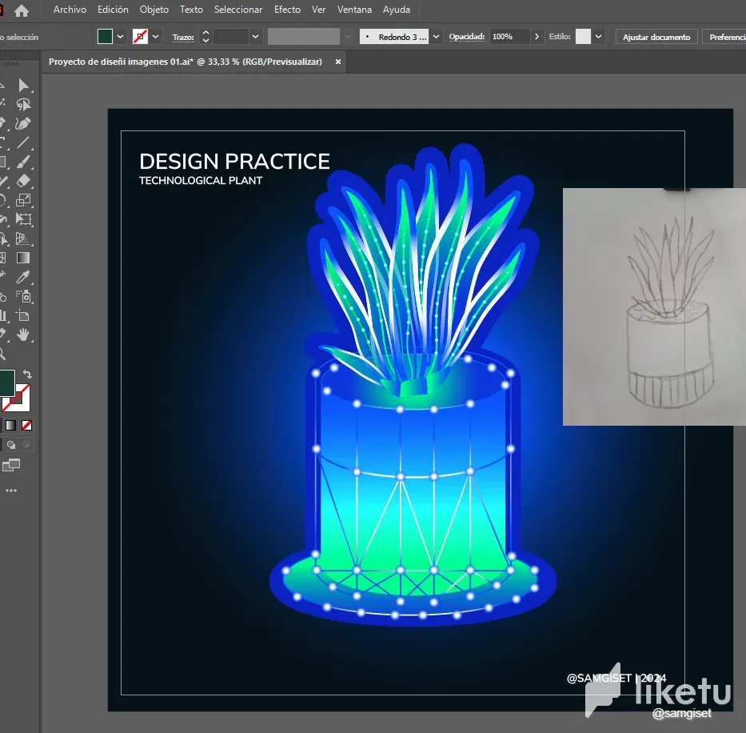Click the TECHNOLOGICAL PLANT subtitle text

(201, 181)
